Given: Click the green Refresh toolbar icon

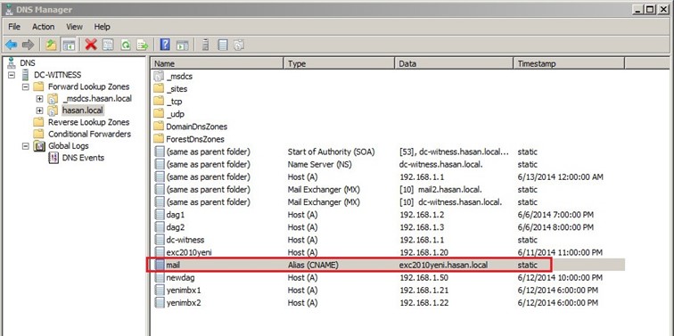Looking at the screenshot, I should 125,45.
